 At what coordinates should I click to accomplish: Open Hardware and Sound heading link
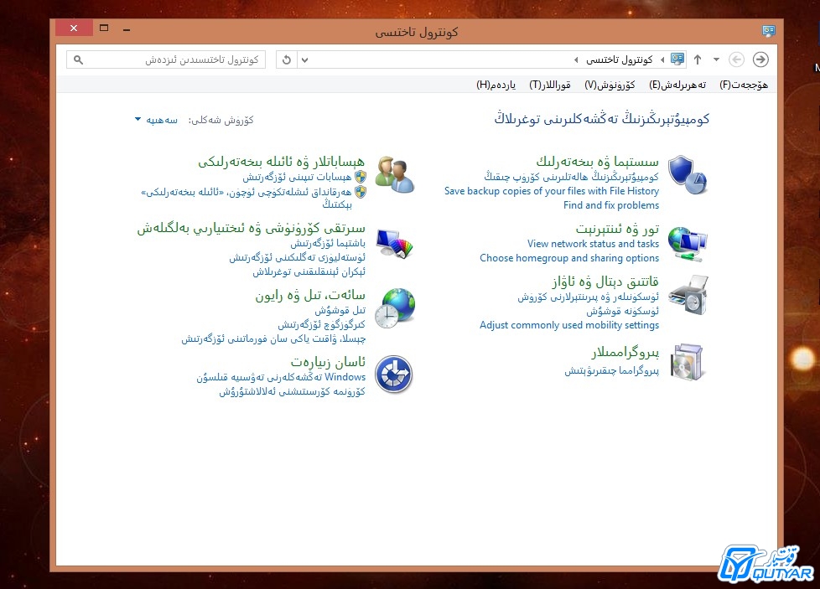pos(605,282)
